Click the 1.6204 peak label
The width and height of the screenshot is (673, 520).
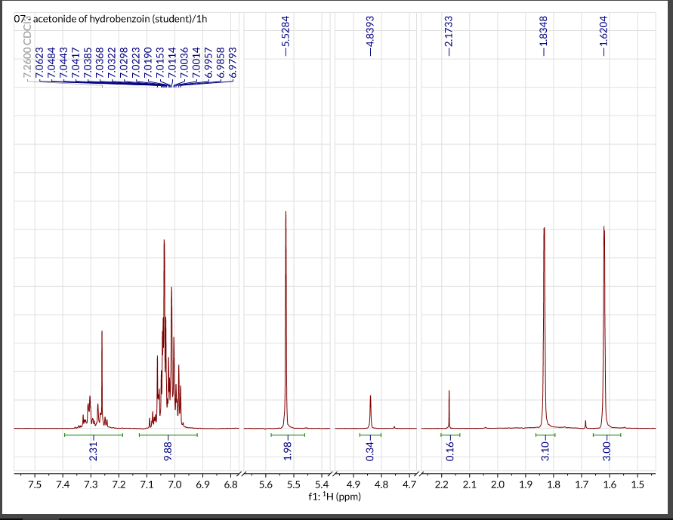[x=604, y=31]
